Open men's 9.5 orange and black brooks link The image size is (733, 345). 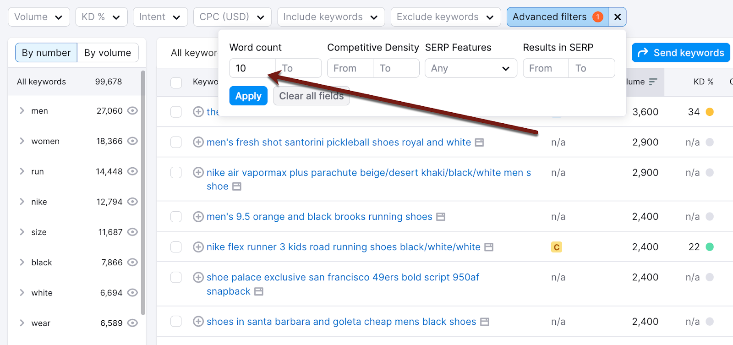319,216
